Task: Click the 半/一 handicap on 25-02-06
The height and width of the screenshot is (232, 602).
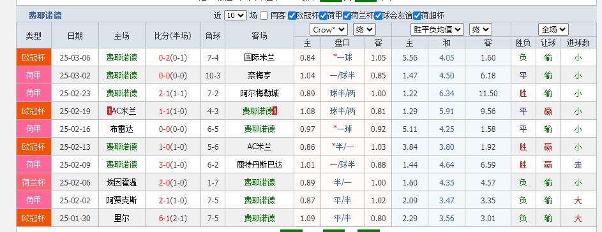Action: [342, 182]
